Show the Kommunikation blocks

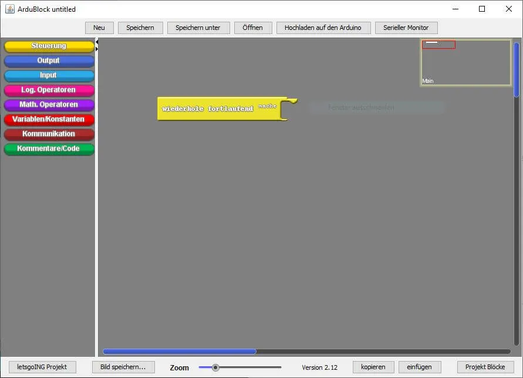(x=49, y=134)
